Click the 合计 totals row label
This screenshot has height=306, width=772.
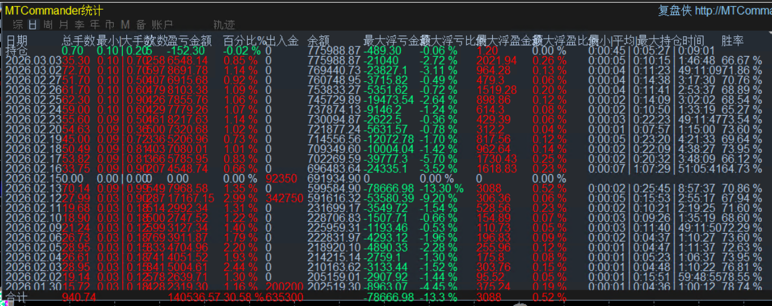click(x=16, y=297)
